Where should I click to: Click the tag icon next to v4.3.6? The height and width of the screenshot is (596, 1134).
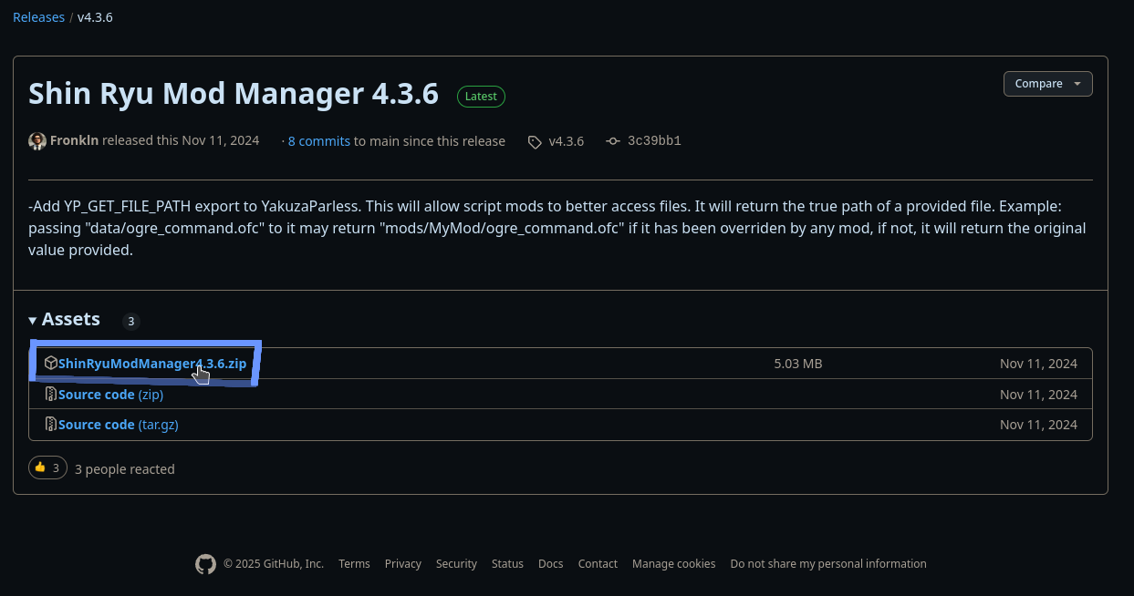(x=535, y=142)
